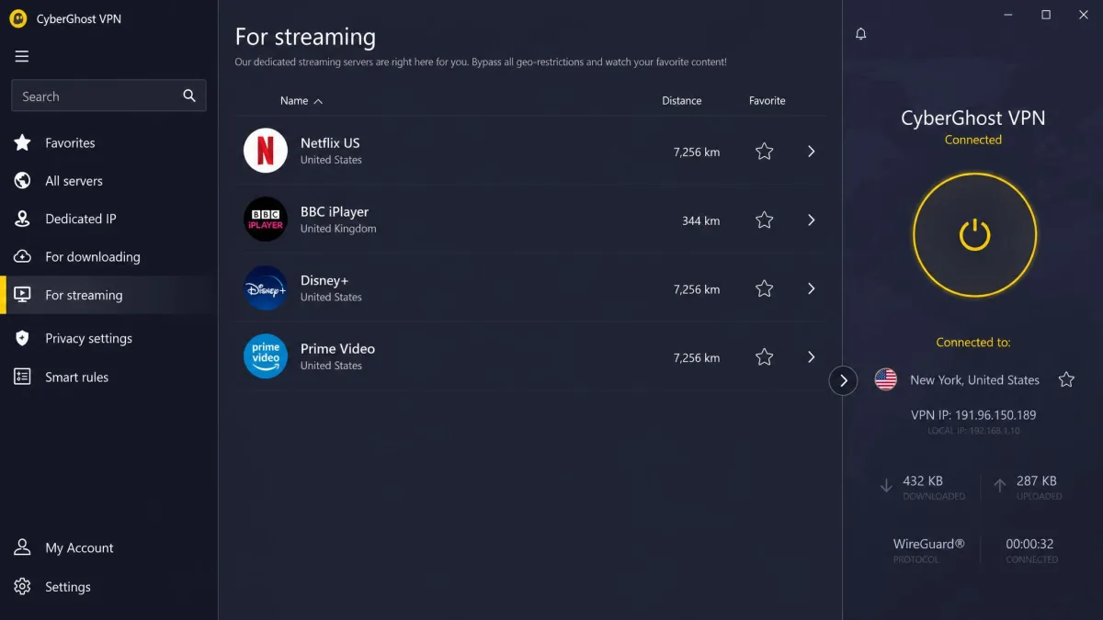Expand Netflix US row chevron
1103x620 pixels.
(x=811, y=152)
